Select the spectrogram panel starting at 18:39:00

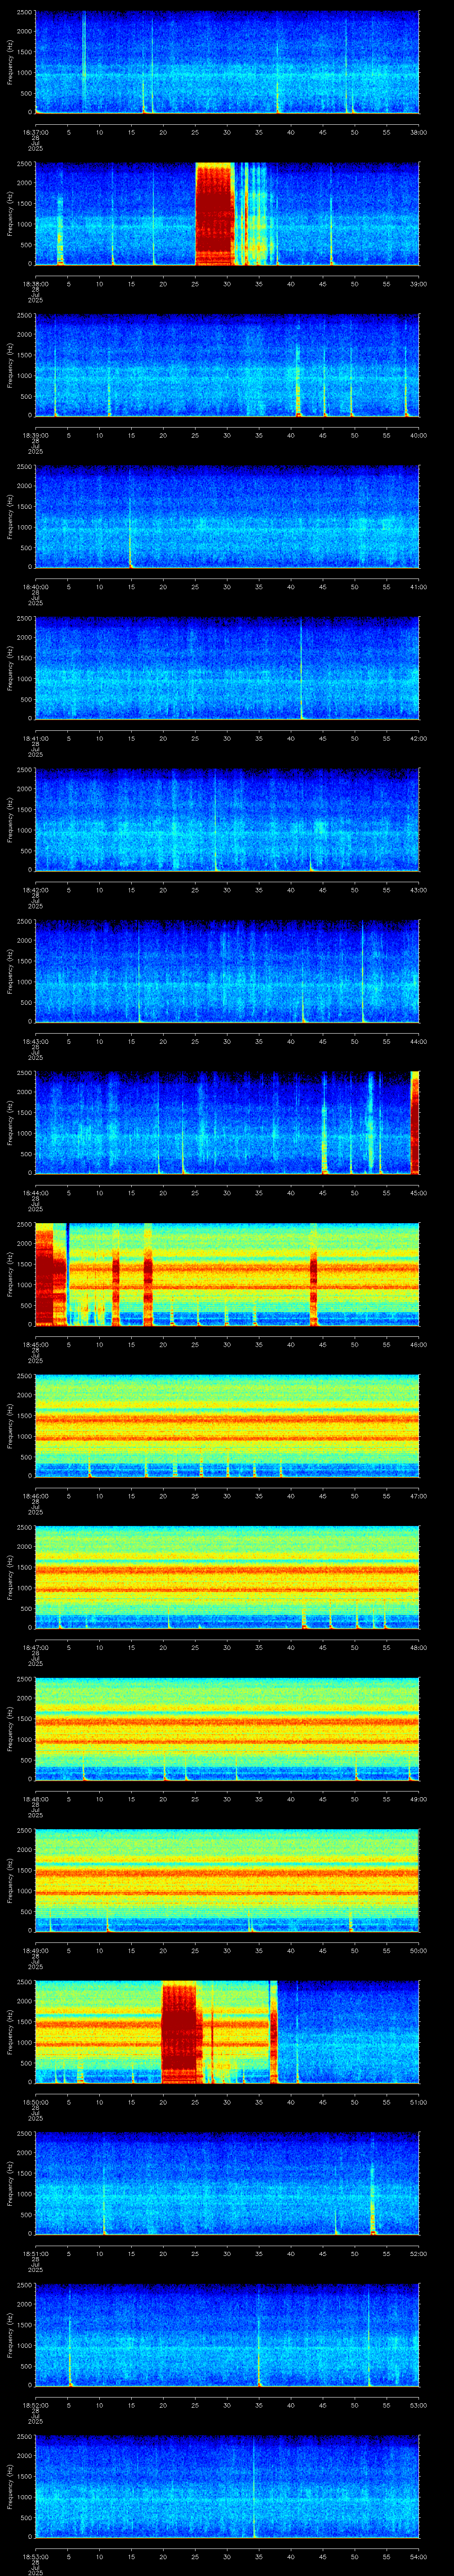tap(227, 365)
